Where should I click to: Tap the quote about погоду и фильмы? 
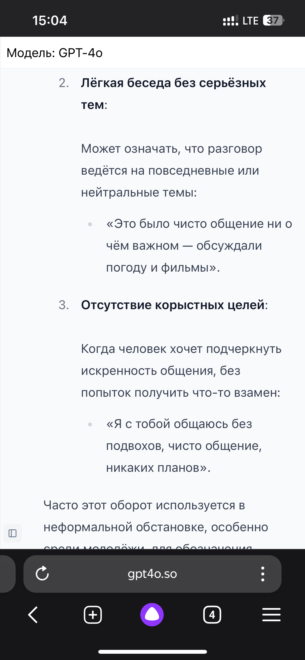pyautogui.click(x=199, y=246)
